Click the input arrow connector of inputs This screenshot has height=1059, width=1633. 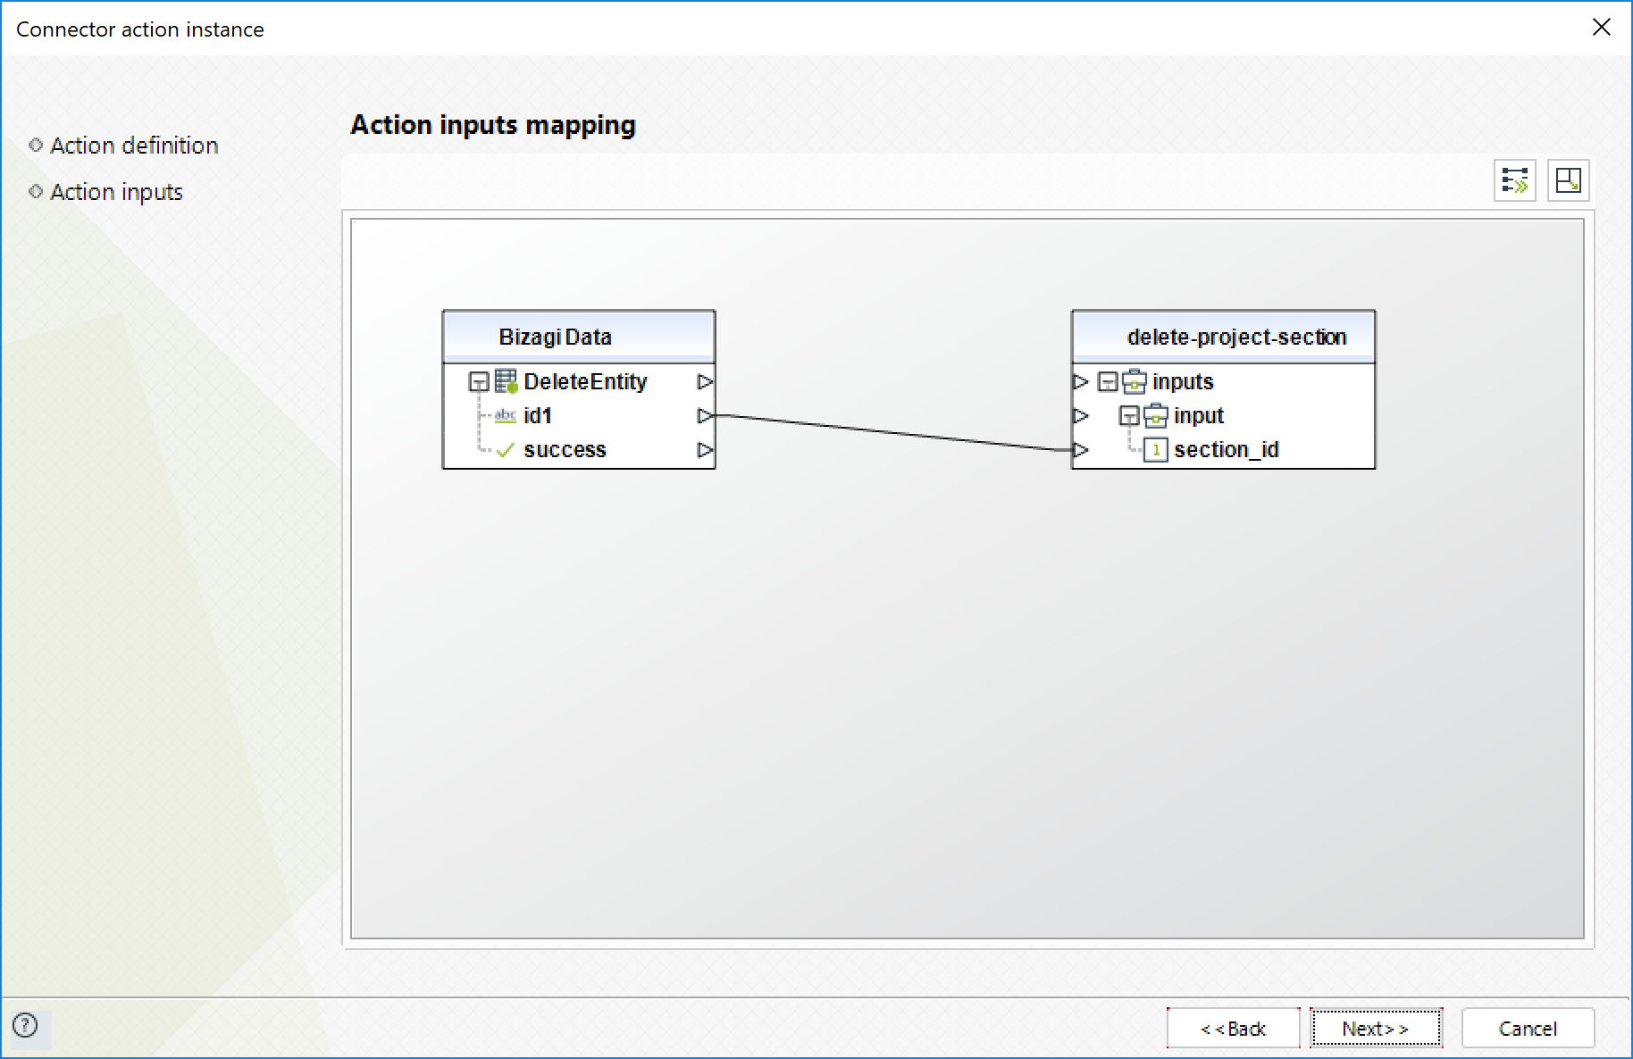coord(1081,381)
